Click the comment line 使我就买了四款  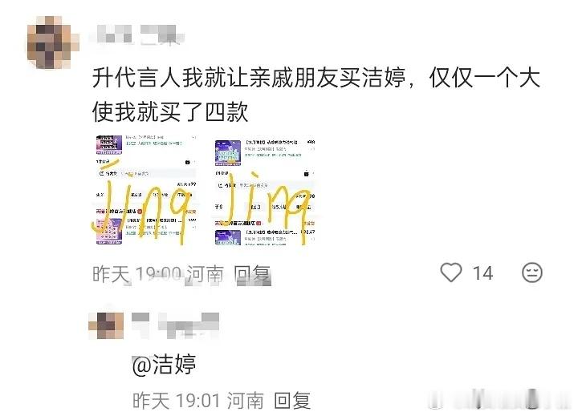(x=170, y=112)
